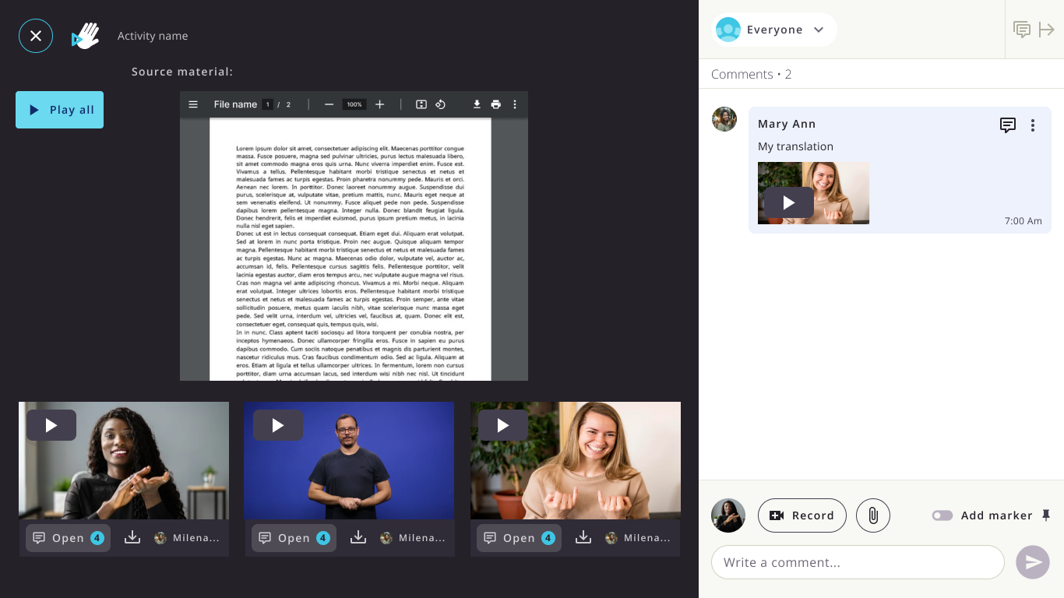Attach a file with the paperclip
This screenshot has height=598, width=1064.
tap(873, 515)
